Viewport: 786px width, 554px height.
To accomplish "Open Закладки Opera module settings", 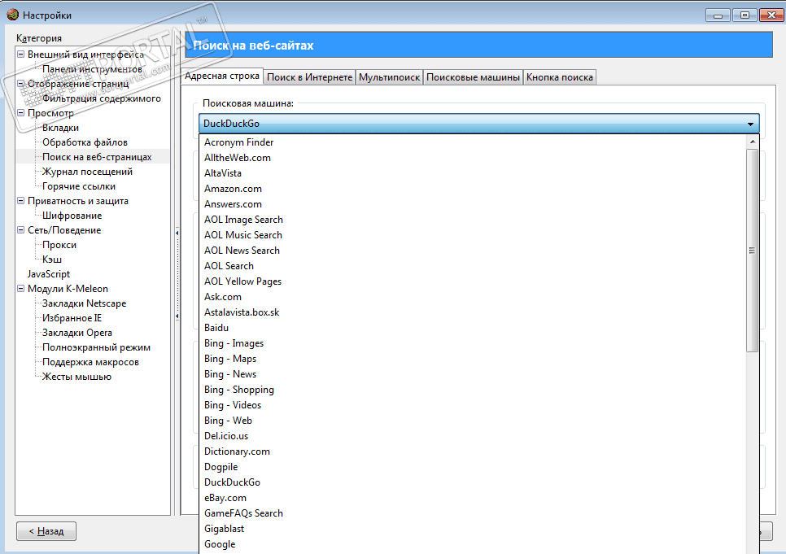I will tap(76, 333).
